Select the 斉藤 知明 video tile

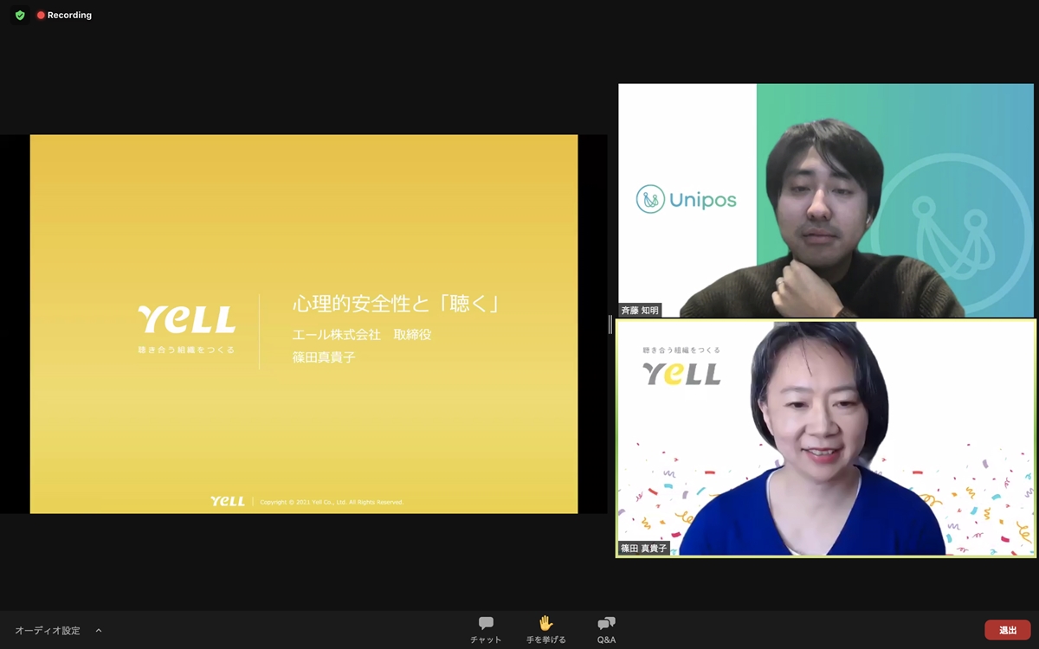826,200
